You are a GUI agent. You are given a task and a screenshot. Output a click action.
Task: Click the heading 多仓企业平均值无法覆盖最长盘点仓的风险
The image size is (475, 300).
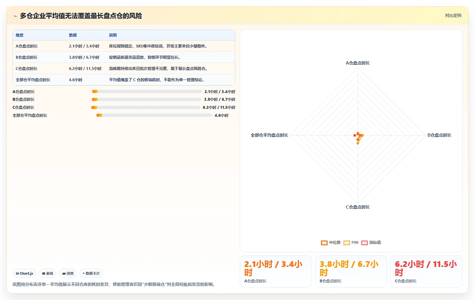tap(81, 16)
